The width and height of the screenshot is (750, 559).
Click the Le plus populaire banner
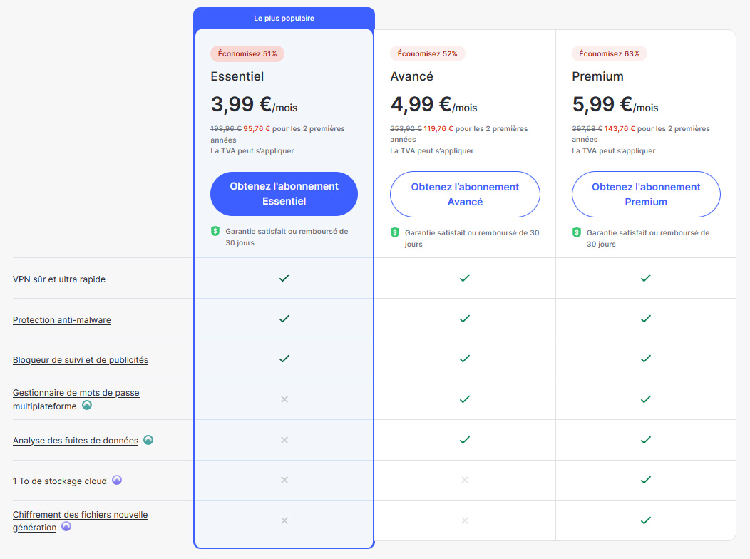(284, 18)
